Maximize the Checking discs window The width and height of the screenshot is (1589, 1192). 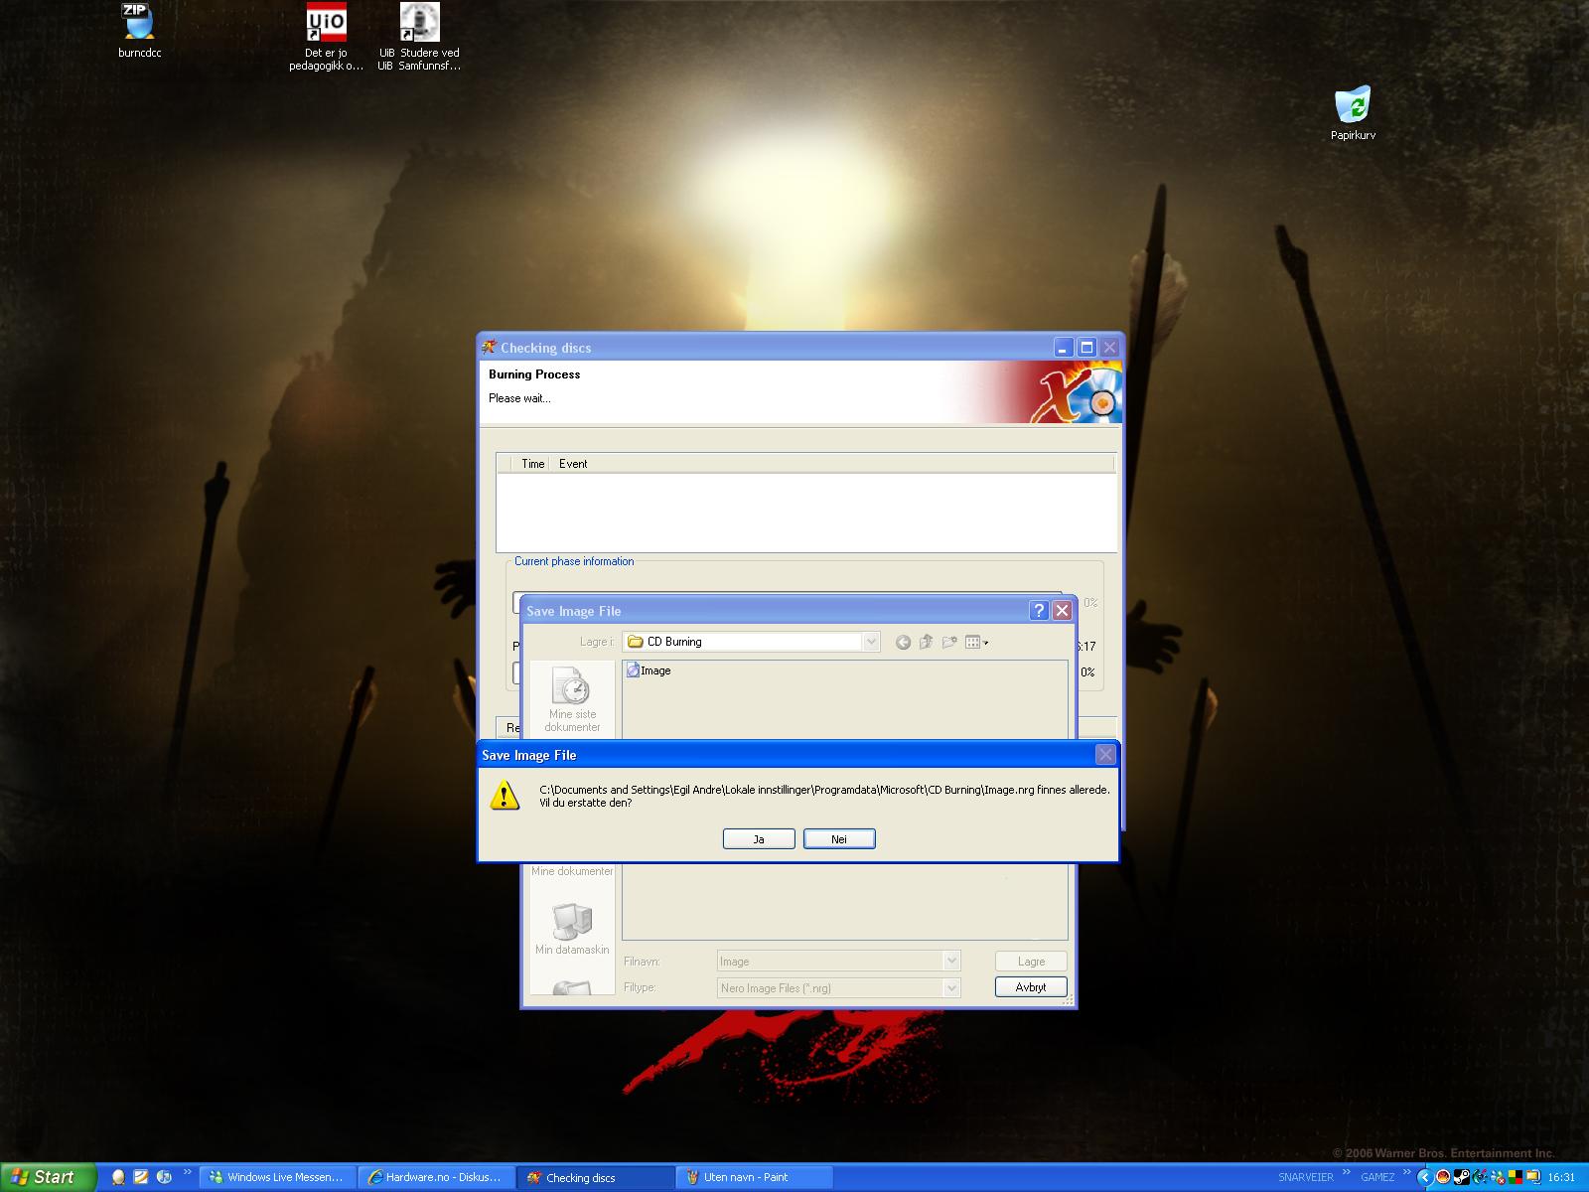click(1086, 348)
